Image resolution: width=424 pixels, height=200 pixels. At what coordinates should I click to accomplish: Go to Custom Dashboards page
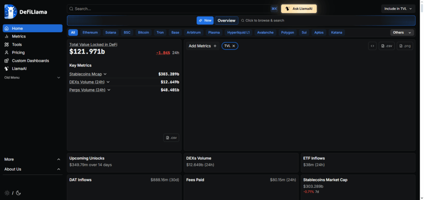(x=30, y=61)
